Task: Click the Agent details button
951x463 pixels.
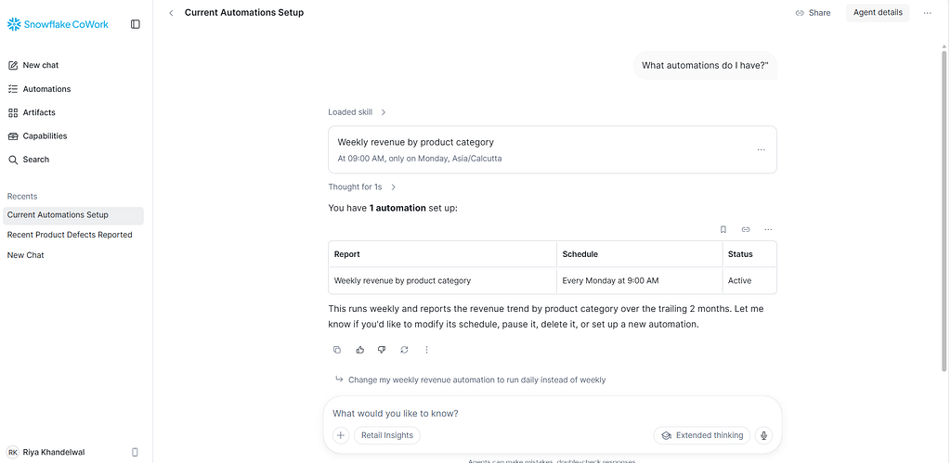Action: point(878,13)
